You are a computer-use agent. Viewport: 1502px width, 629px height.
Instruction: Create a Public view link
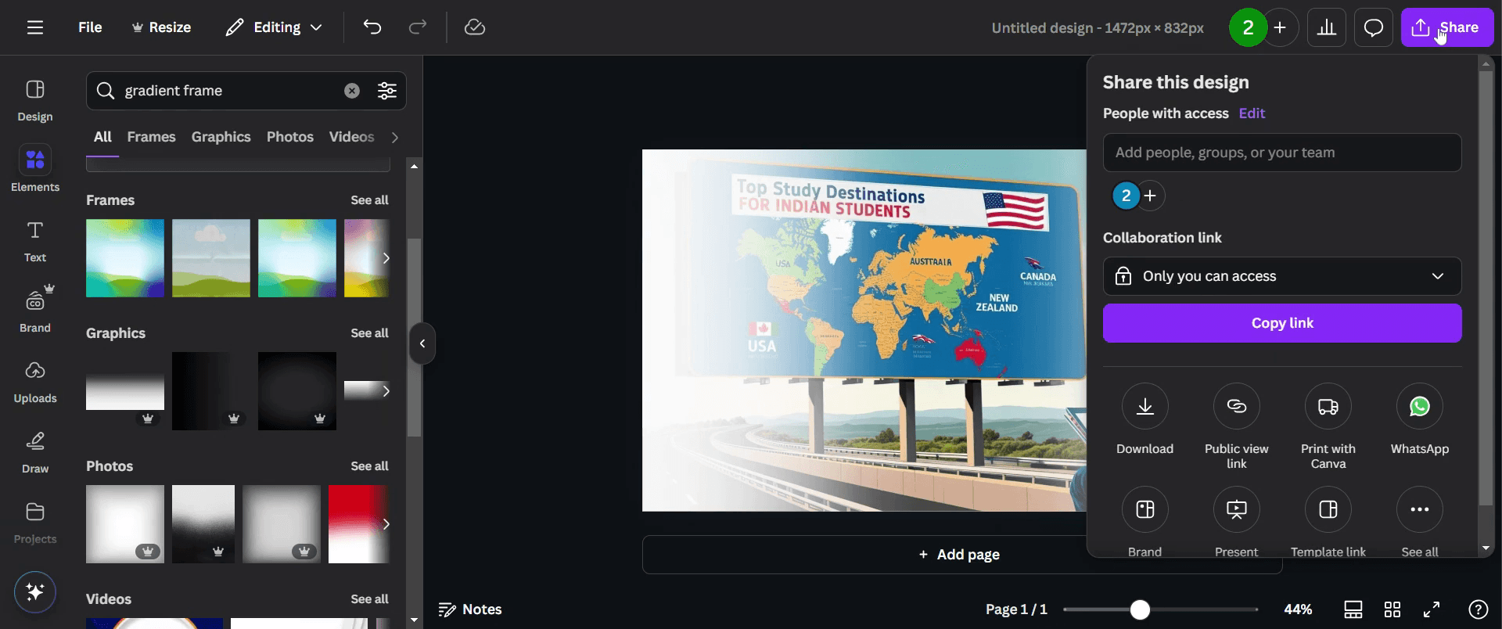coord(1236,406)
